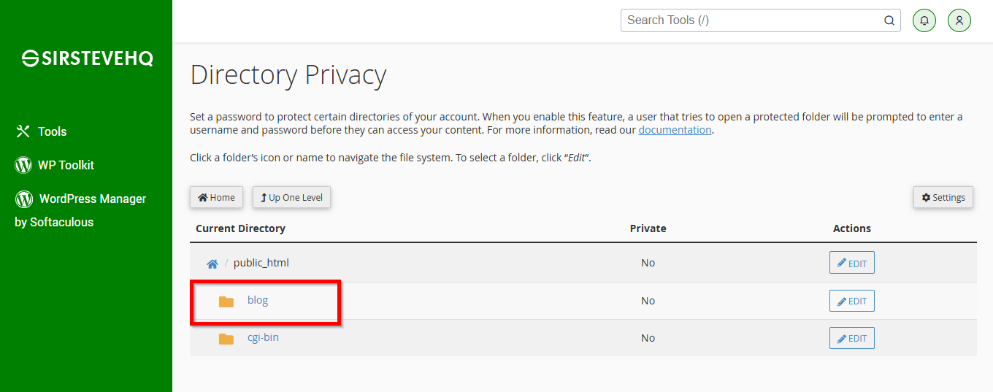Click the WordPress Manager logo icon
Screen dimensions: 993x392
coord(24,199)
